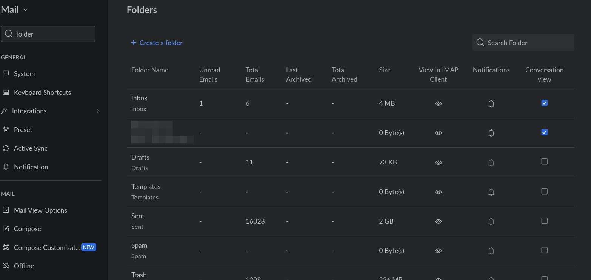
Task: Click the Keyboard Shortcuts sidebar icon
Action: [x=6, y=93]
